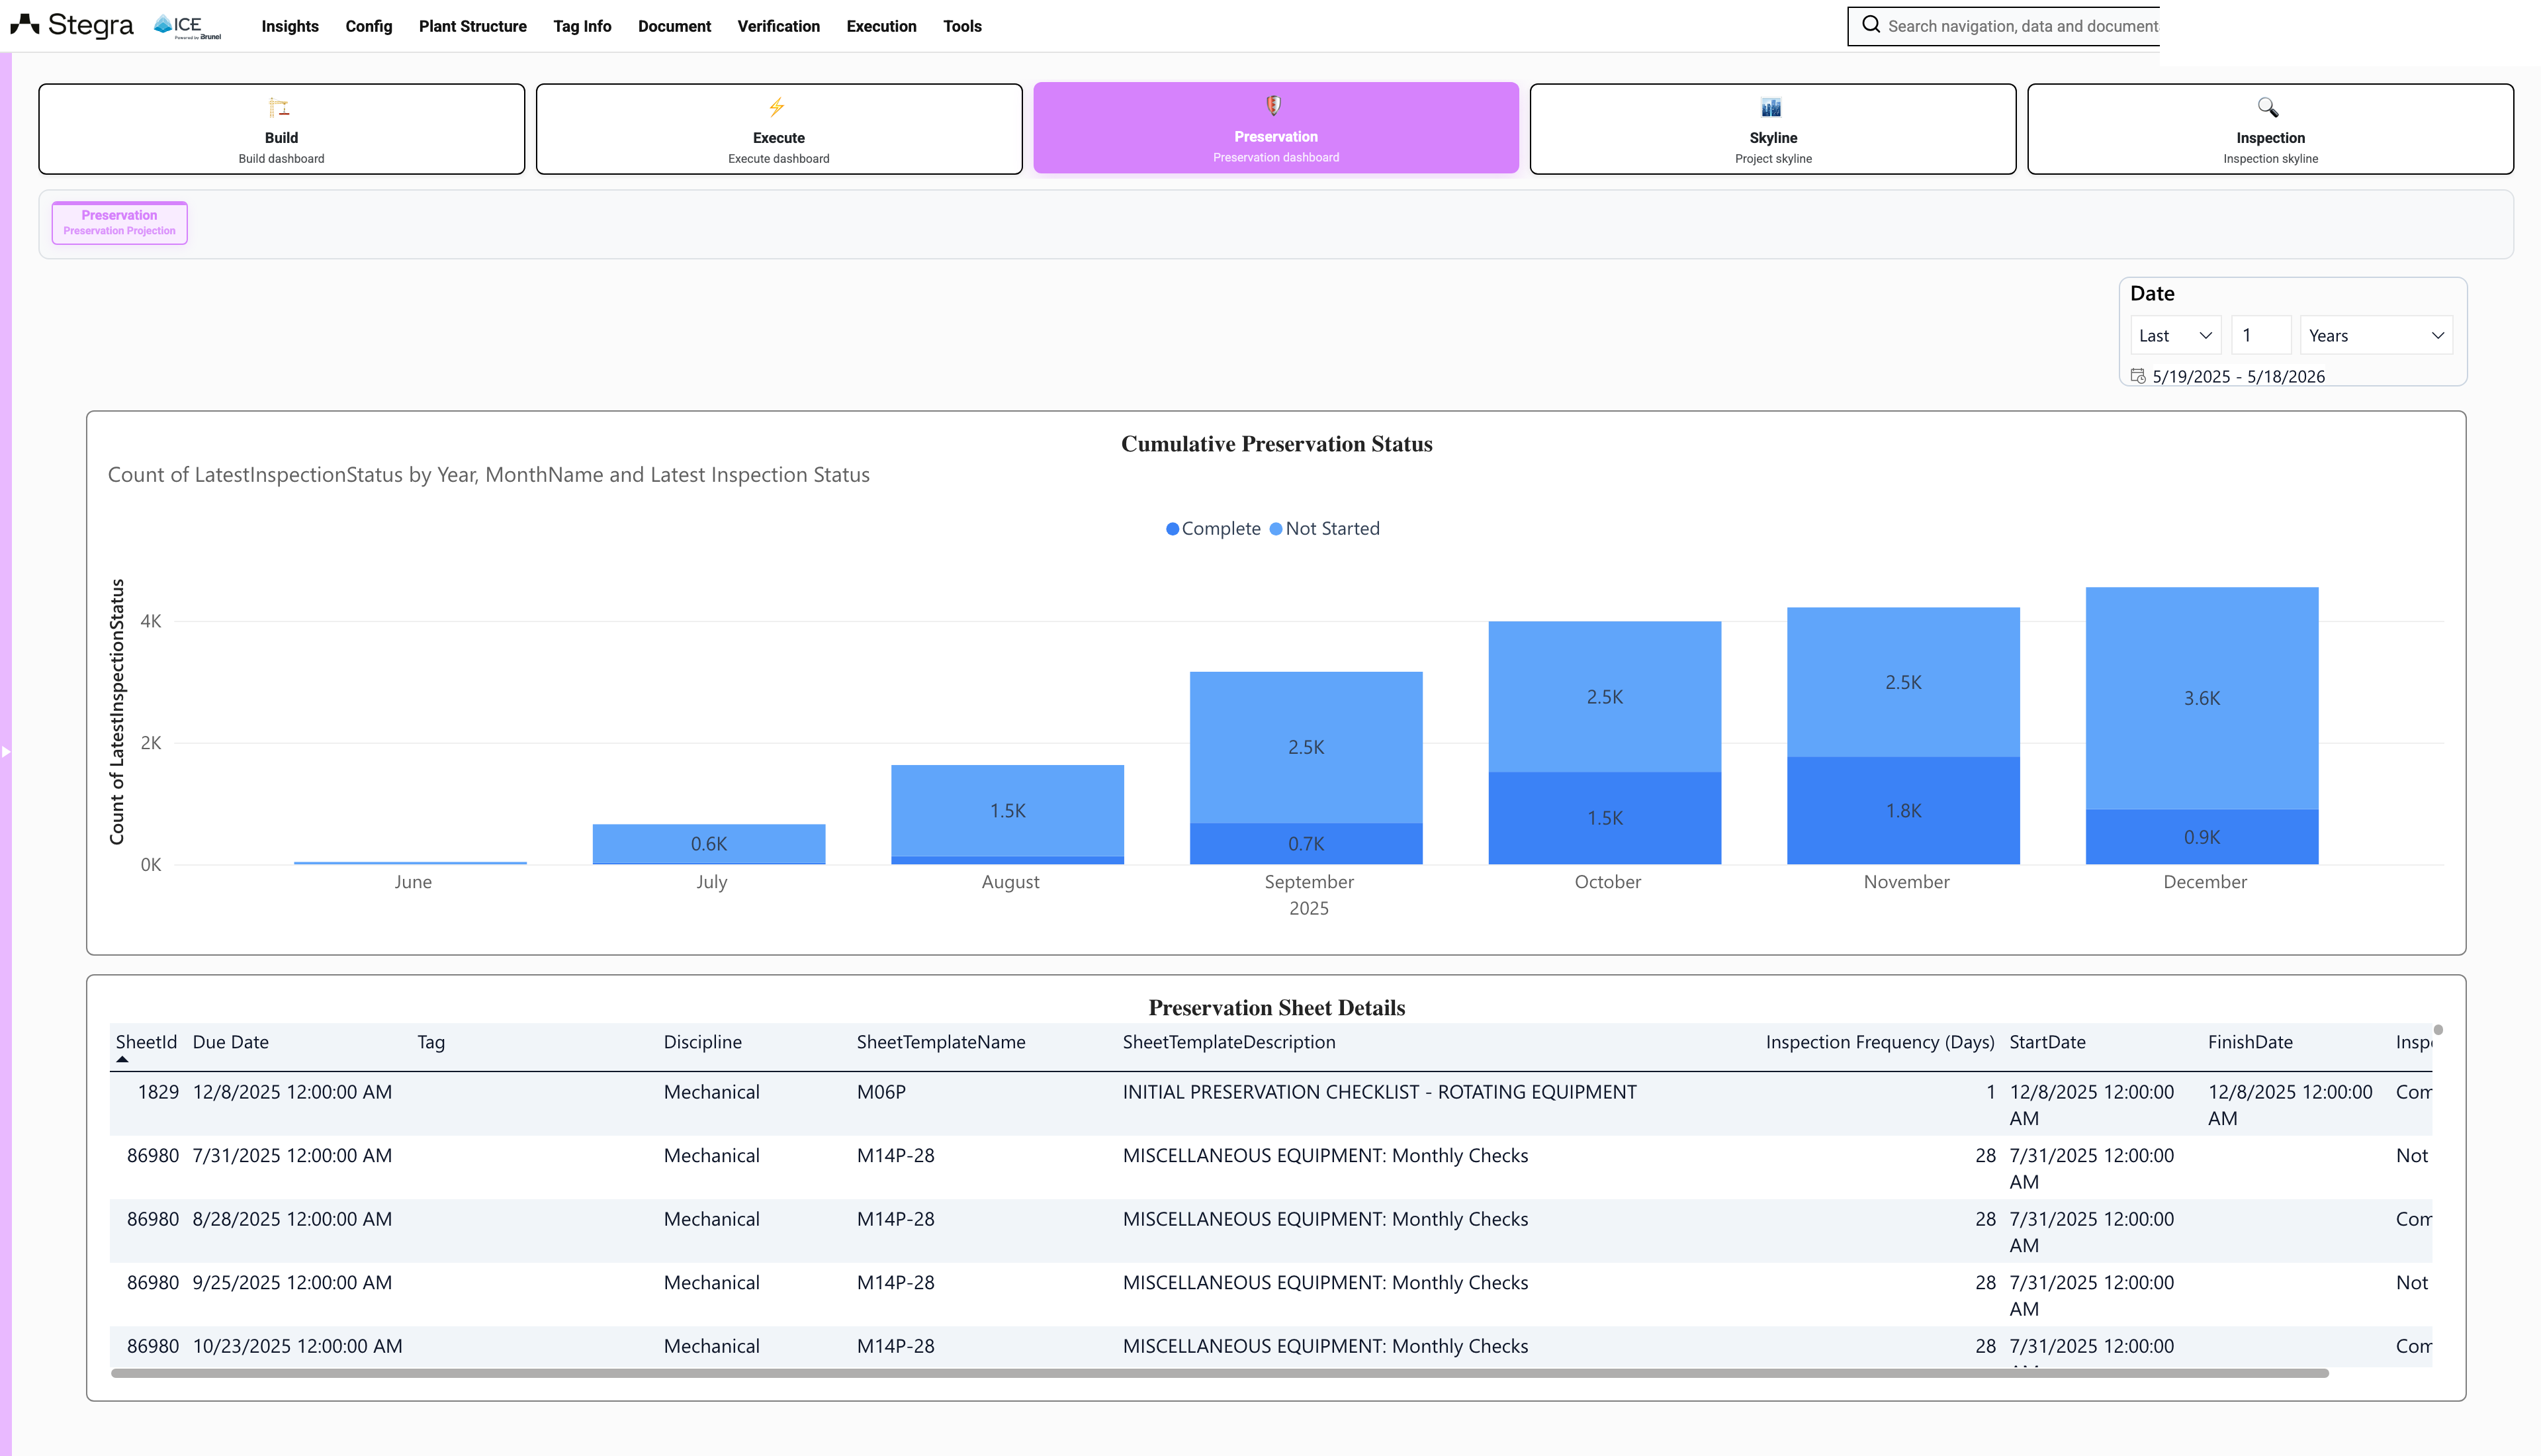Screen dimensions: 2541x1456
Task: Open the Insights menu
Action: pyautogui.click(x=290, y=26)
